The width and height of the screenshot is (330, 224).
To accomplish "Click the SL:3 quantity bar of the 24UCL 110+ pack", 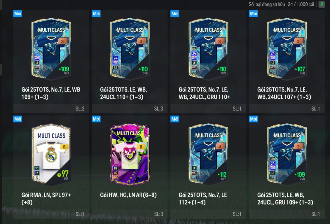I will click(x=130, y=108).
